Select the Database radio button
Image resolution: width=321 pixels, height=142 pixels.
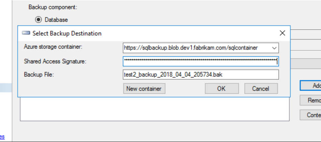click(38, 20)
